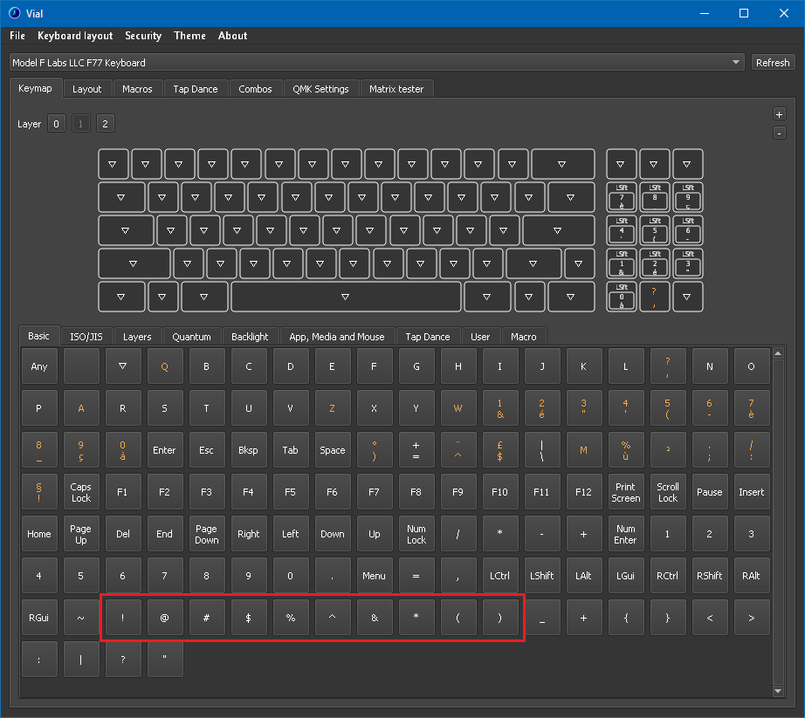The width and height of the screenshot is (805, 718).
Task: Switch to Layer 2 of the keymap
Action: [x=105, y=123]
